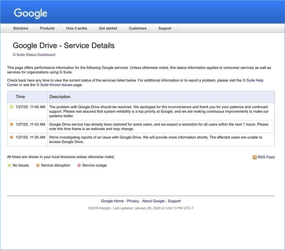Visit the G Suite Help Center link

(x=253, y=80)
